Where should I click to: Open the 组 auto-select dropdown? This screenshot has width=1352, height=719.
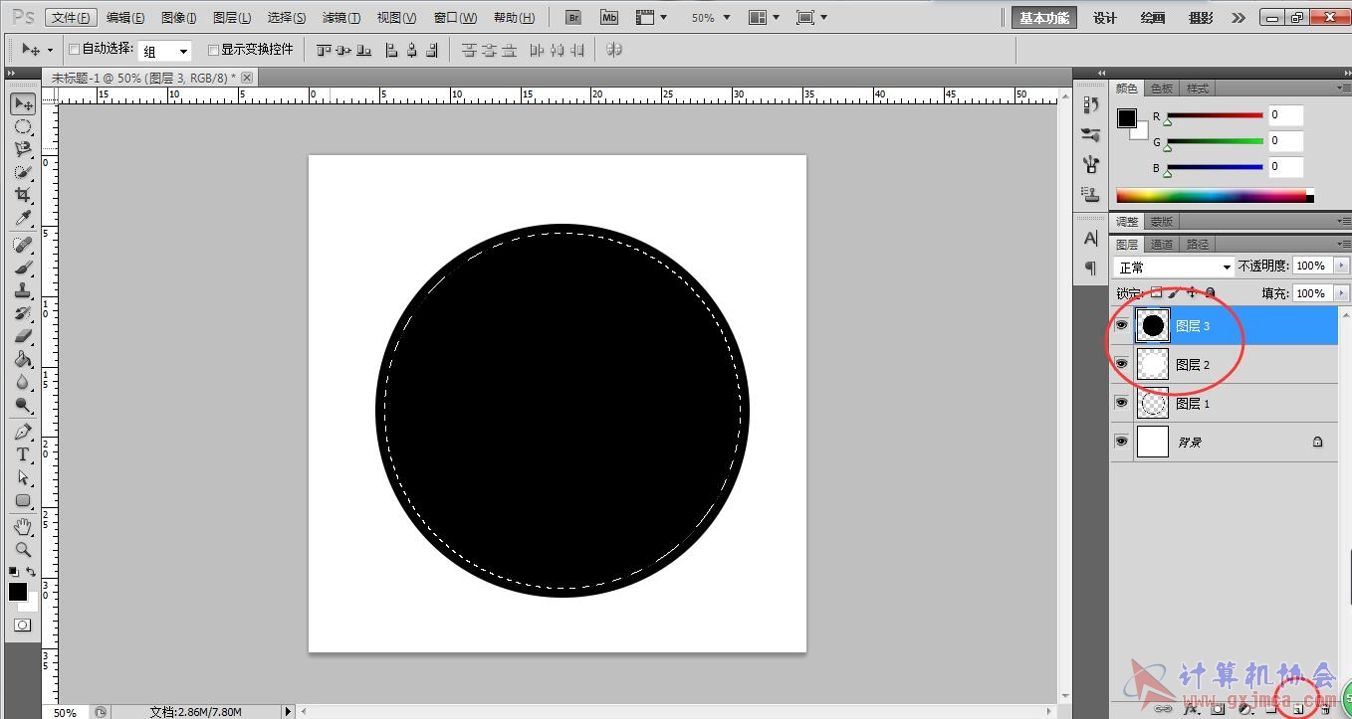165,51
